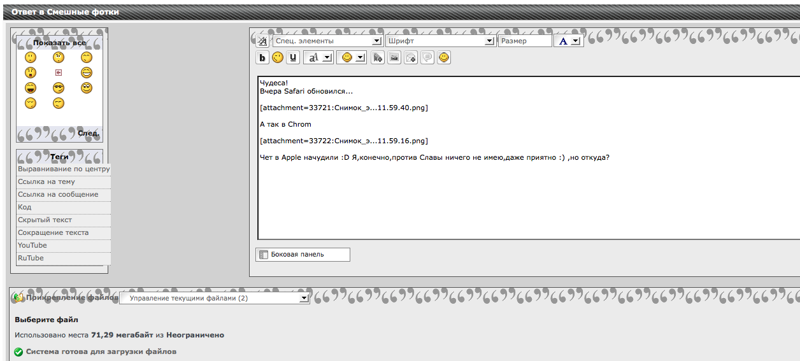Insert the sunglasses smiley from the emoticon panel
The image size is (800, 361).
point(59,88)
